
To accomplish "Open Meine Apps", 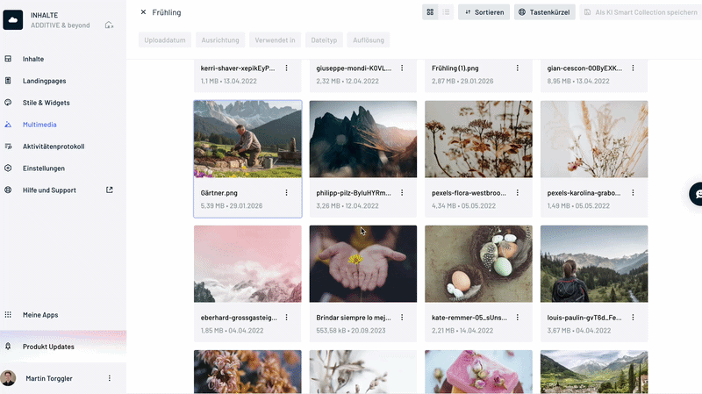I will coord(40,315).
